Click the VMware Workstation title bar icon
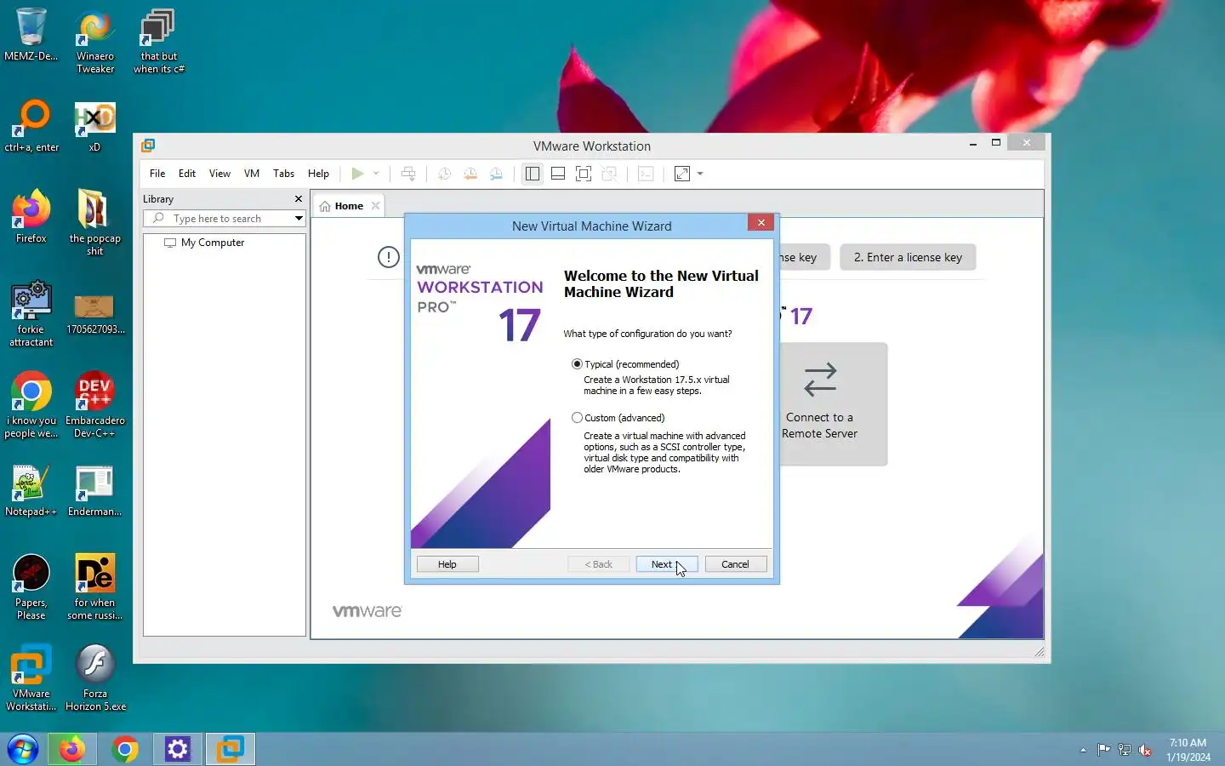Image resolution: width=1225 pixels, height=766 pixels. tap(148, 146)
